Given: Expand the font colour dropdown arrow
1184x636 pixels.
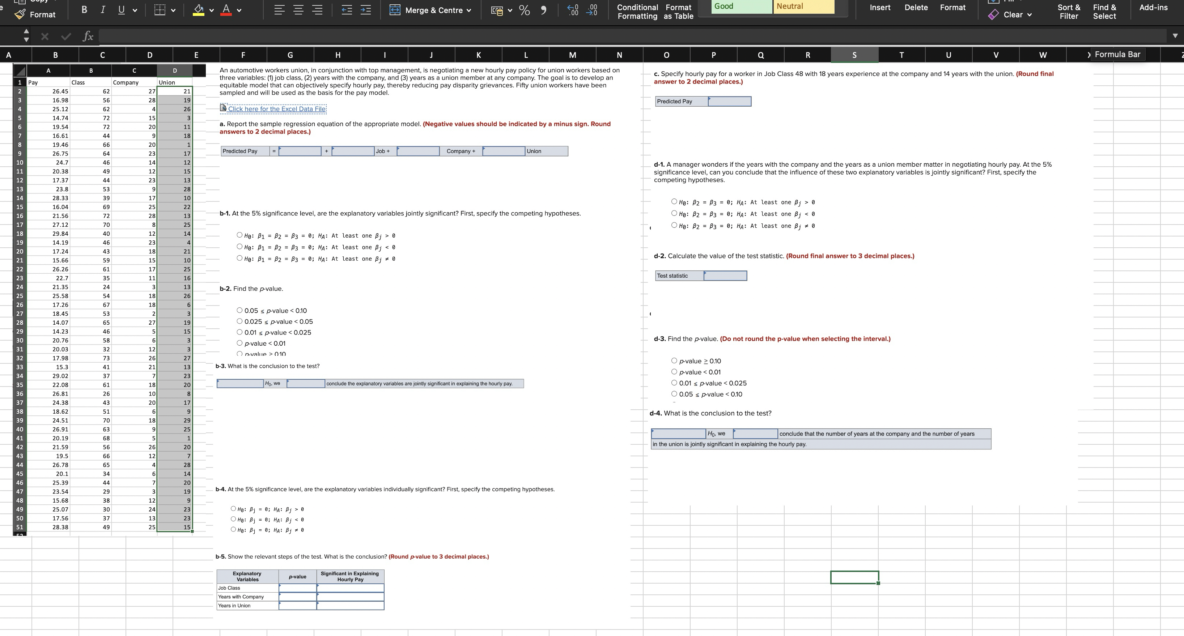Looking at the screenshot, I should pos(239,10).
